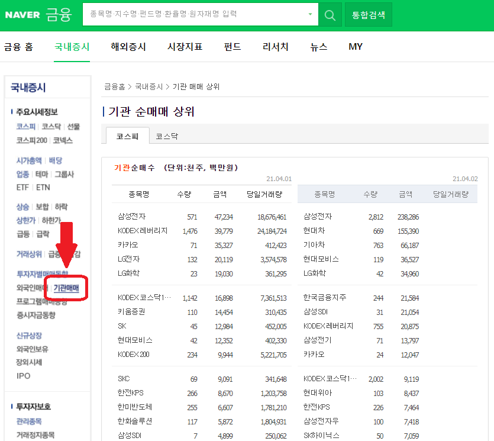The height and width of the screenshot is (441, 494).
Task: Open 선물 in the sidebar
Action: [73, 127]
